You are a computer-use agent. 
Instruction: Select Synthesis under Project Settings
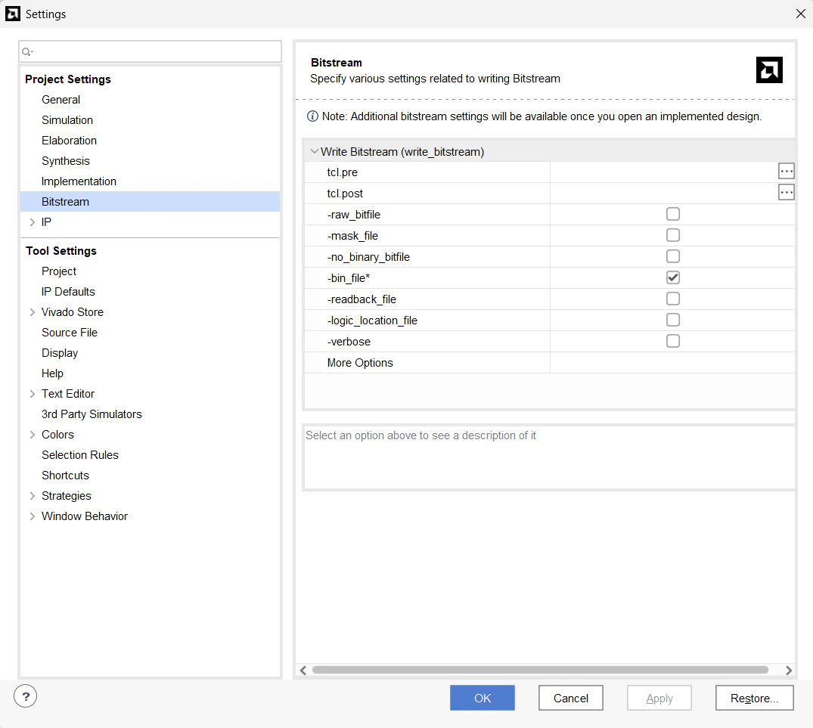65,160
